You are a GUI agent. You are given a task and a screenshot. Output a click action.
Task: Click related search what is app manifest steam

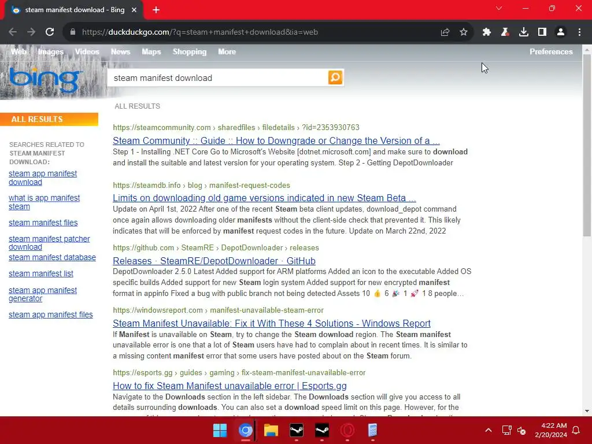pyautogui.click(x=44, y=202)
